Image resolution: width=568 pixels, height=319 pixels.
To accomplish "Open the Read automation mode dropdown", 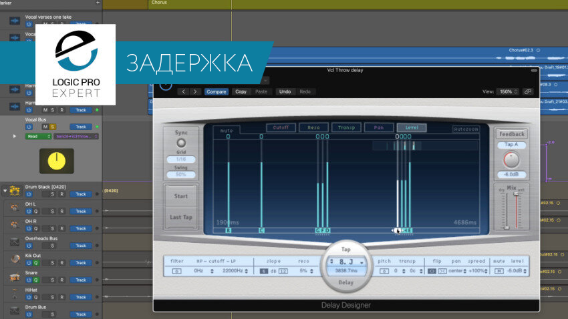I will 38,136.
